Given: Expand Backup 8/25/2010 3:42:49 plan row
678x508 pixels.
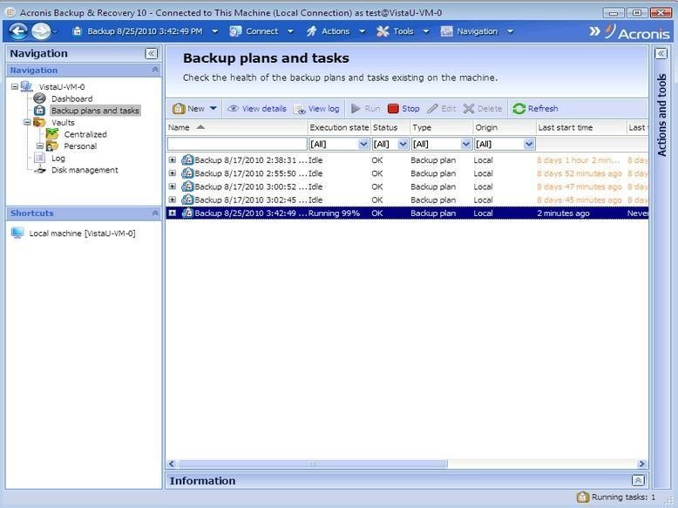Looking at the screenshot, I should (x=172, y=213).
